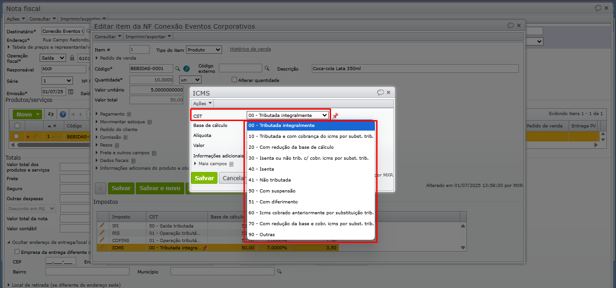Screen dimensions: 616x288
Task: Click the notes icon beside Mais campos
Action: coord(231,164)
